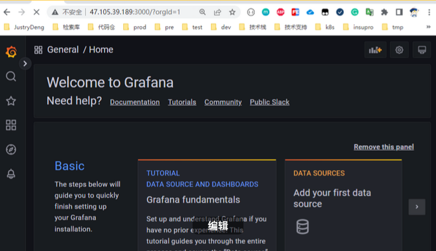436x251 pixels.
Task: Click the red ABP extension icon
Action: coord(280,12)
